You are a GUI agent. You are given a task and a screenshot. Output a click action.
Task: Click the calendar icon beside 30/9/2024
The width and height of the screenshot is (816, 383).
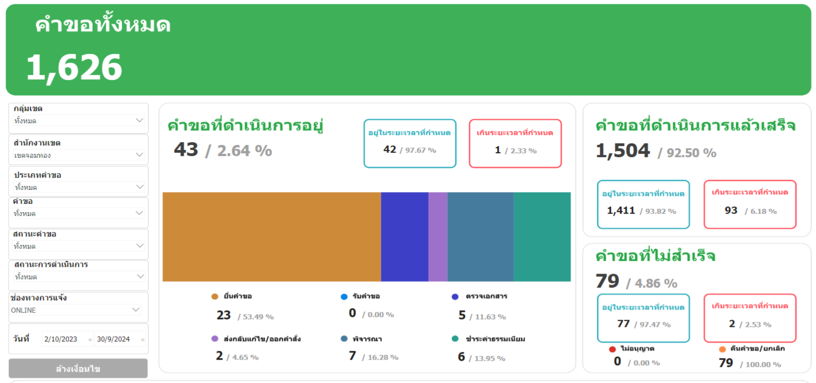[143, 340]
